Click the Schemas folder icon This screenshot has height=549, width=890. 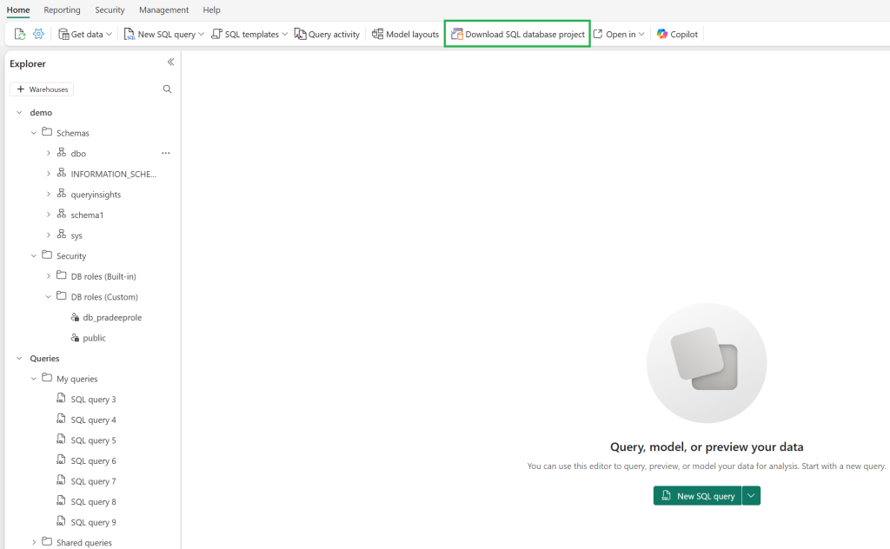click(x=47, y=131)
